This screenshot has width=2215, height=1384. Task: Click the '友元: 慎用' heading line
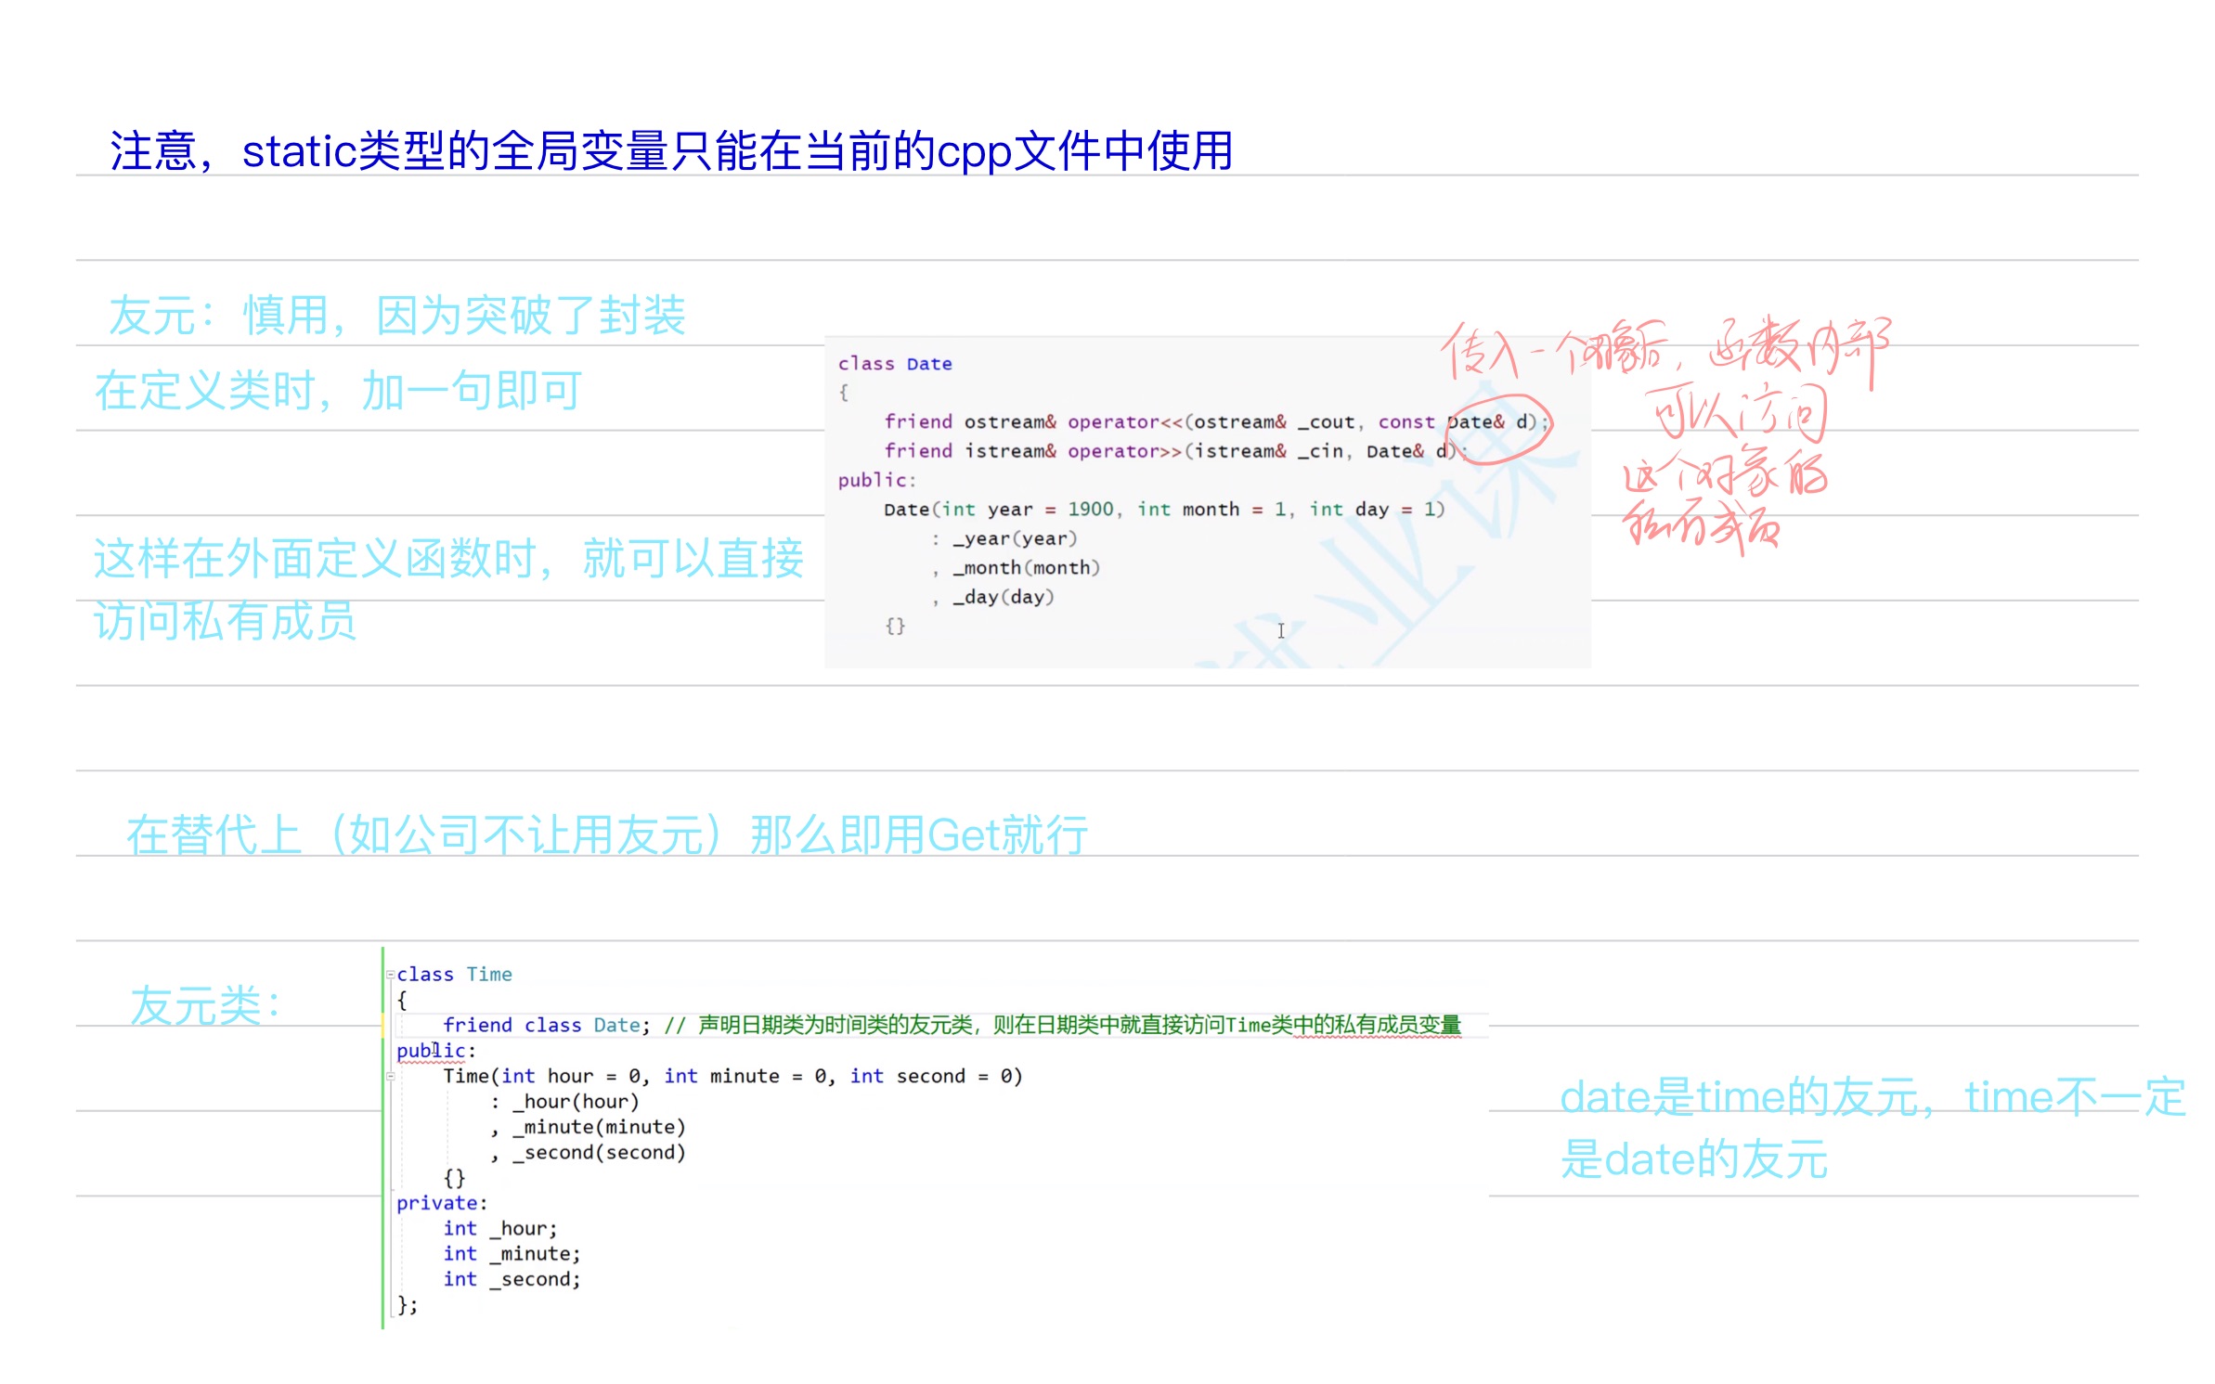pyautogui.click(x=396, y=316)
